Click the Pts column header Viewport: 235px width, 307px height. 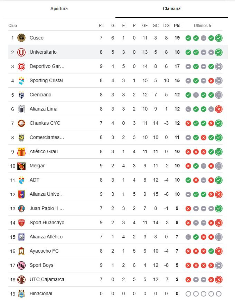coord(177,26)
